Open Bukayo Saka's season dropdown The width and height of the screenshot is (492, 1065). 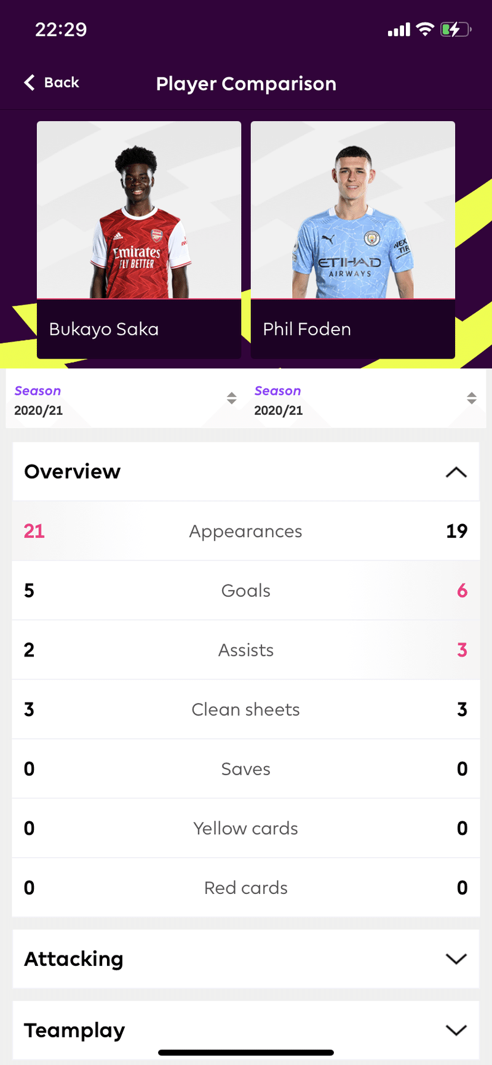tap(125, 400)
